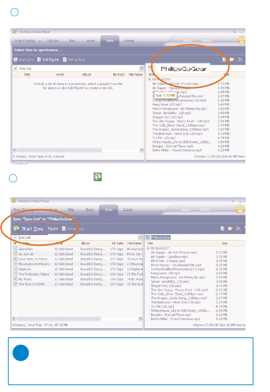Open PhilipsGoGear device selector in lower window
The image size is (270, 392).
tap(161, 237)
